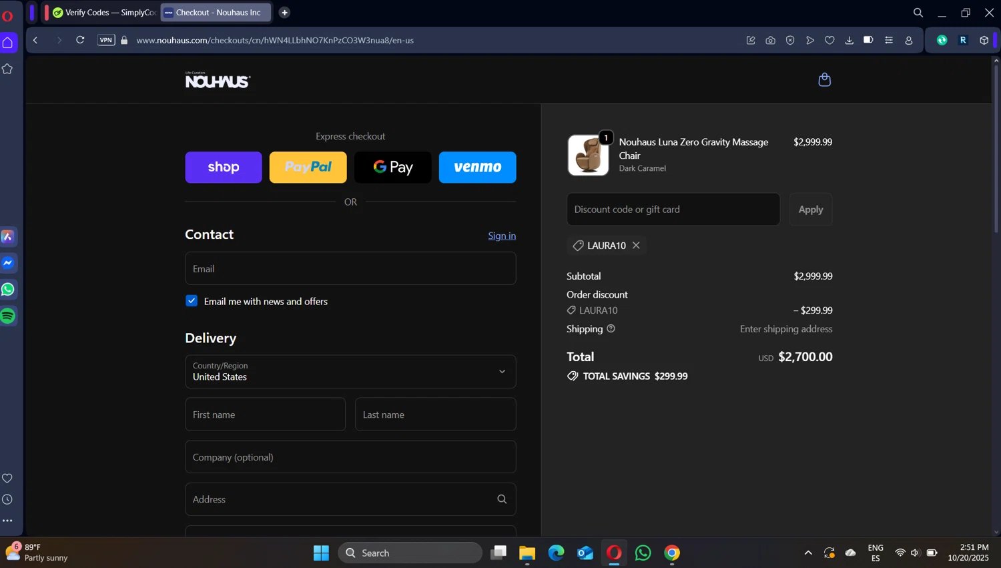Open File Explorer from the taskbar
The width and height of the screenshot is (1001, 568).
(x=527, y=553)
